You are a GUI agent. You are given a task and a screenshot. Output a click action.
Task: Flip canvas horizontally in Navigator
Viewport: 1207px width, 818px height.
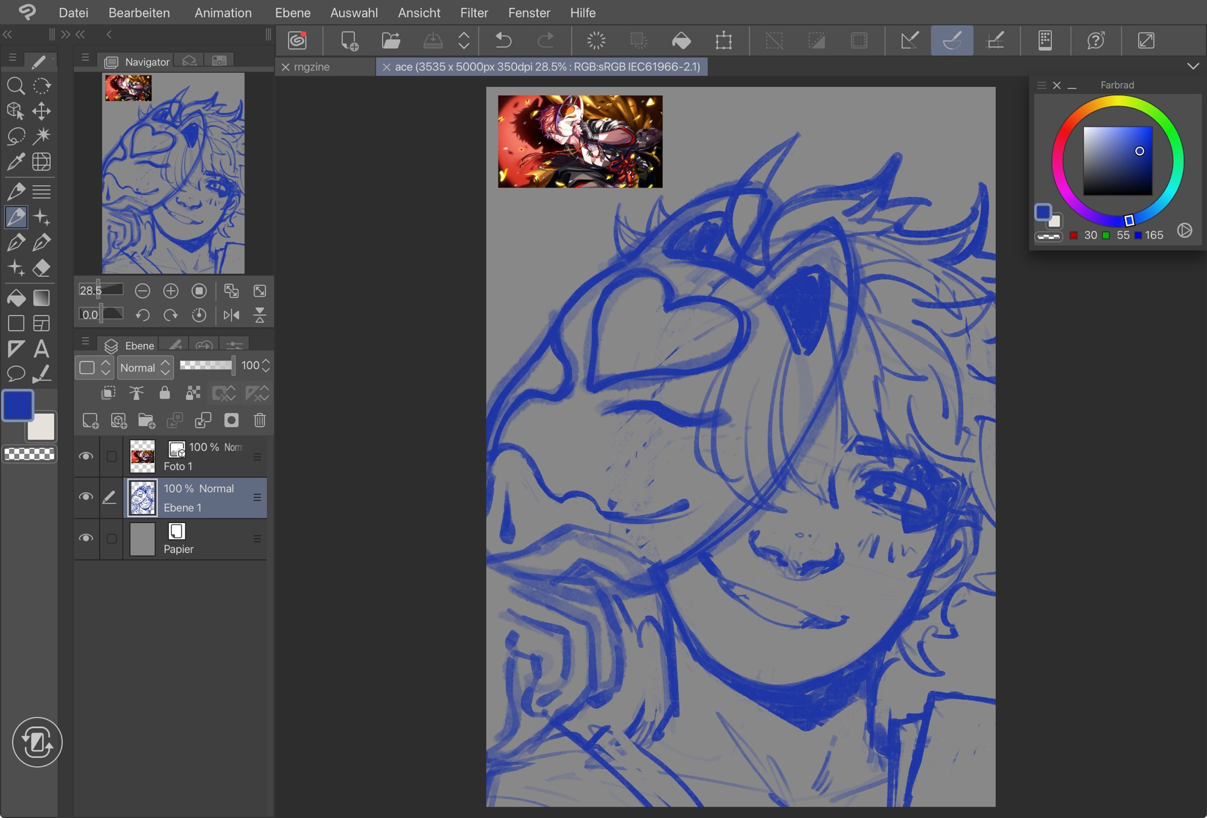point(231,315)
